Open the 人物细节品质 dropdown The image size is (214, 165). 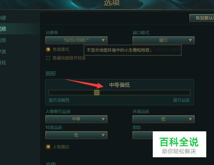coord(76,119)
